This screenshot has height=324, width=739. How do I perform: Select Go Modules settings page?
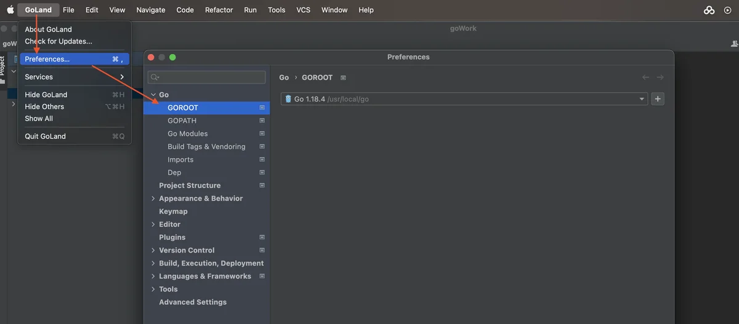(206, 133)
